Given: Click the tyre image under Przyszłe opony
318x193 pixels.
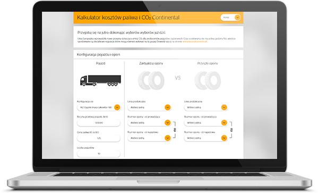Looking at the screenshot, I should [x=208, y=80].
